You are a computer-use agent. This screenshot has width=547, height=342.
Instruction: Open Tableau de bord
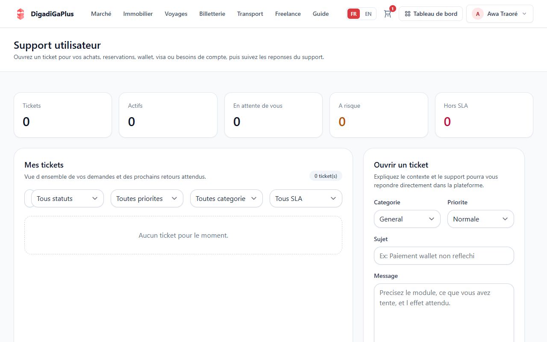[431, 14]
